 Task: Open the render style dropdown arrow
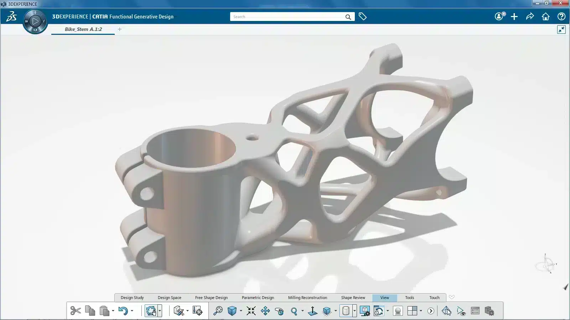[x=354, y=311]
